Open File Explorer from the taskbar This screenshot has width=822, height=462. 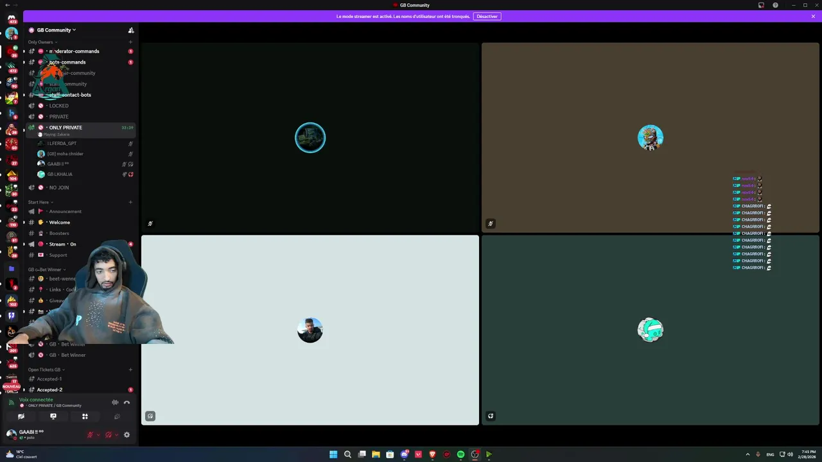click(x=376, y=454)
